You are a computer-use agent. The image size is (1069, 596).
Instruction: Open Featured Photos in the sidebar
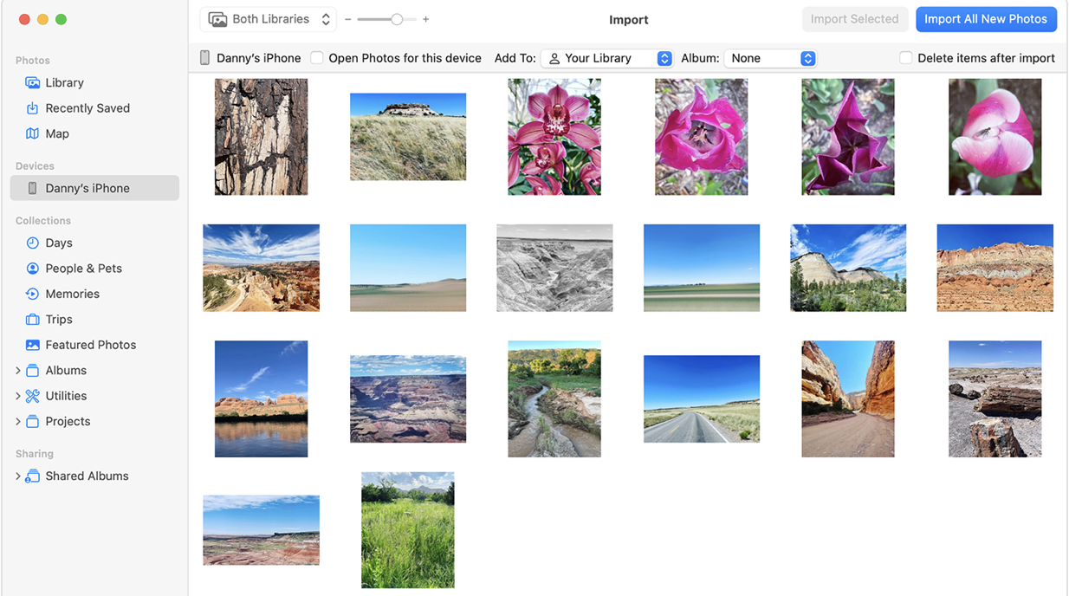click(x=30, y=344)
